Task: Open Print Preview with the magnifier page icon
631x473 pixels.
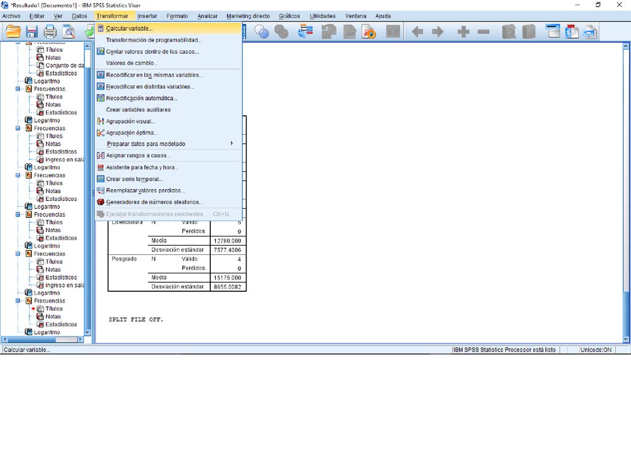Action: tap(69, 32)
